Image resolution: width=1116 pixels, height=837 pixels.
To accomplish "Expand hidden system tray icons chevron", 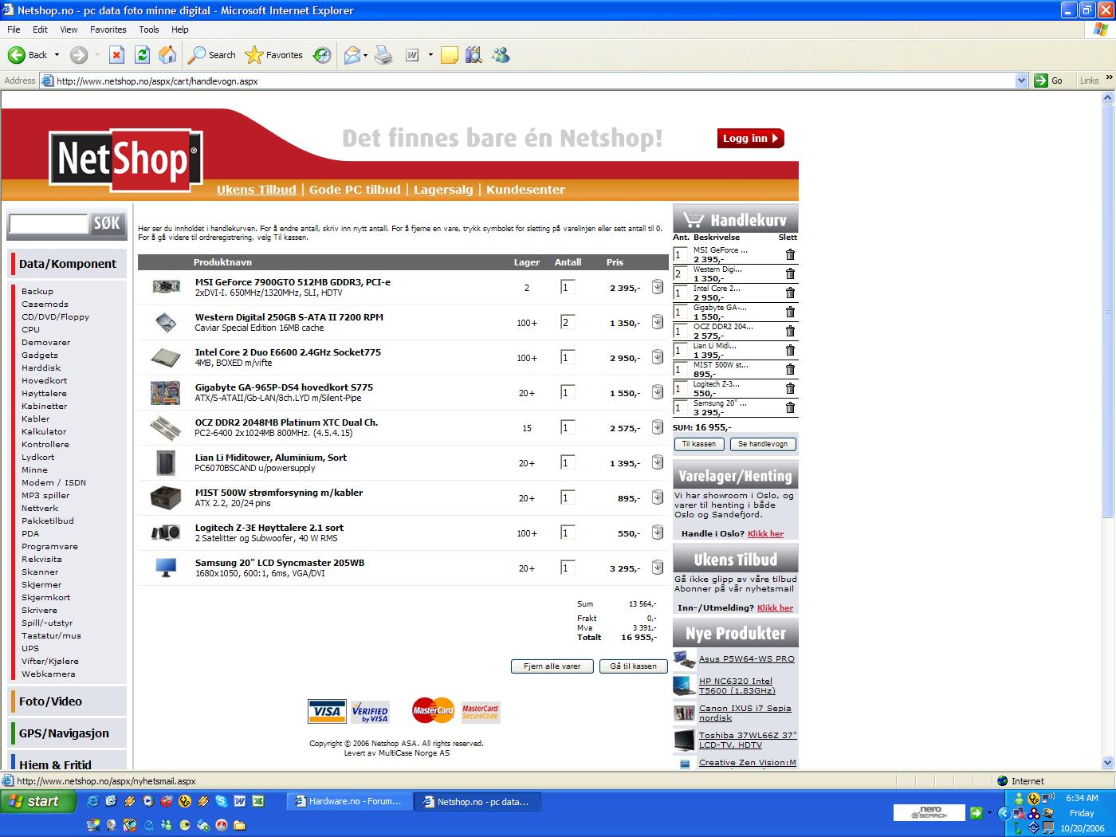I will click(1004, 813).
